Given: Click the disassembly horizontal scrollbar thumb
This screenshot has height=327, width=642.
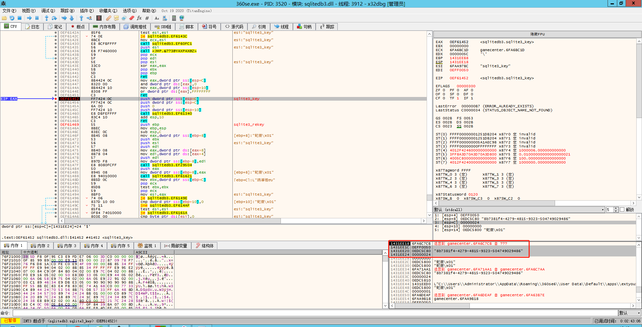Looking at the screenshot, I should (x=172, y=221).
